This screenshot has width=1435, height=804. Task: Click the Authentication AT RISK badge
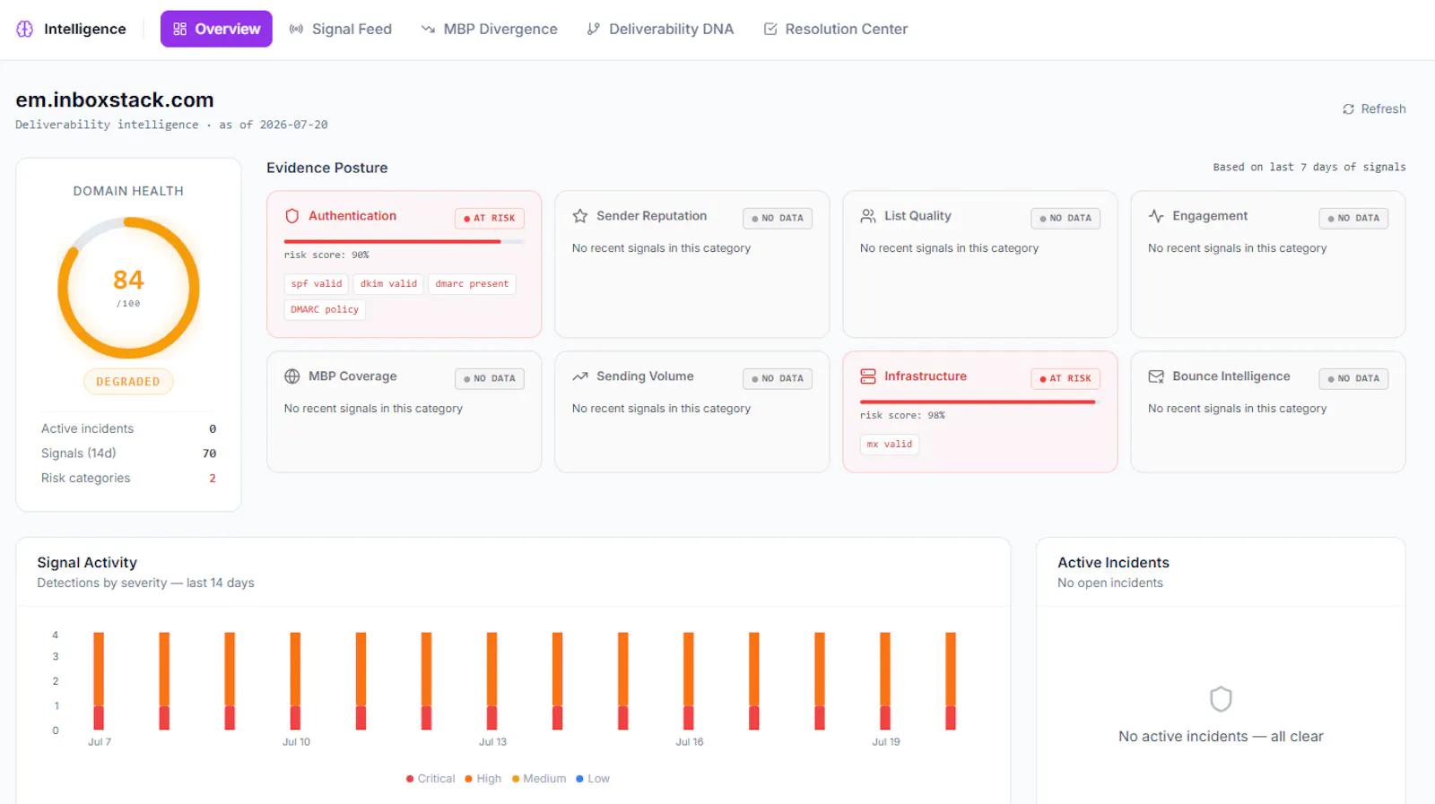490,218
